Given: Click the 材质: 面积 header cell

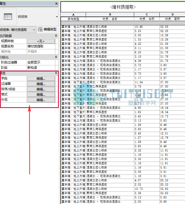Looking at the screenshot, I should click(172, 19).
